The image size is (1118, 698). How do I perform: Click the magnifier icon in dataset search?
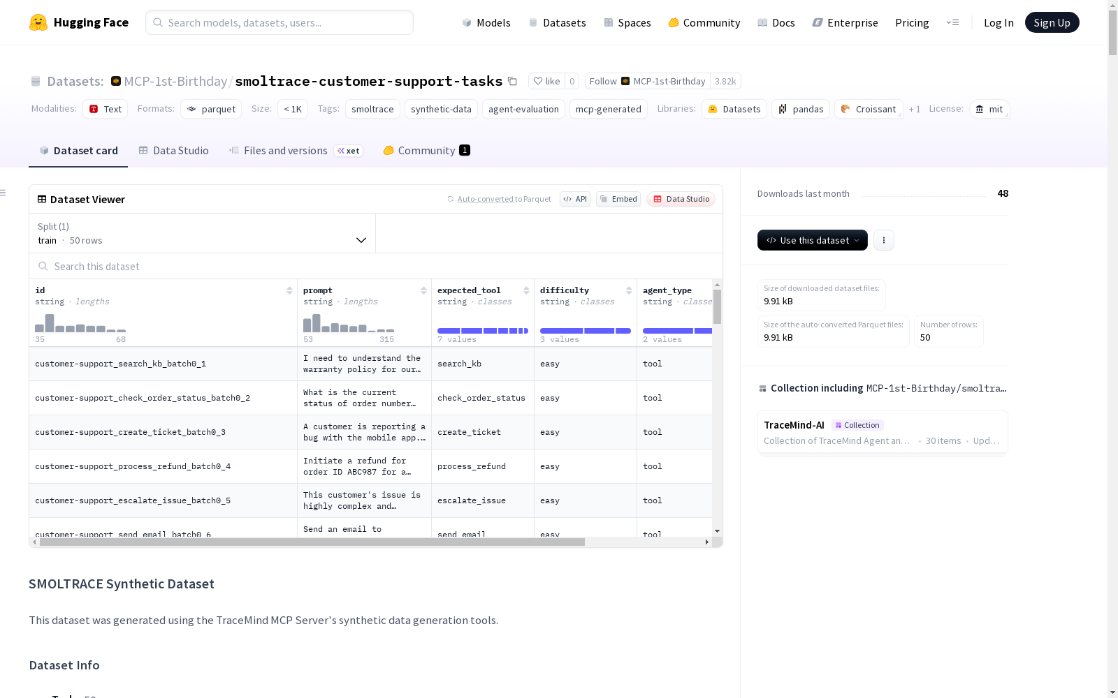coord(43,266)
